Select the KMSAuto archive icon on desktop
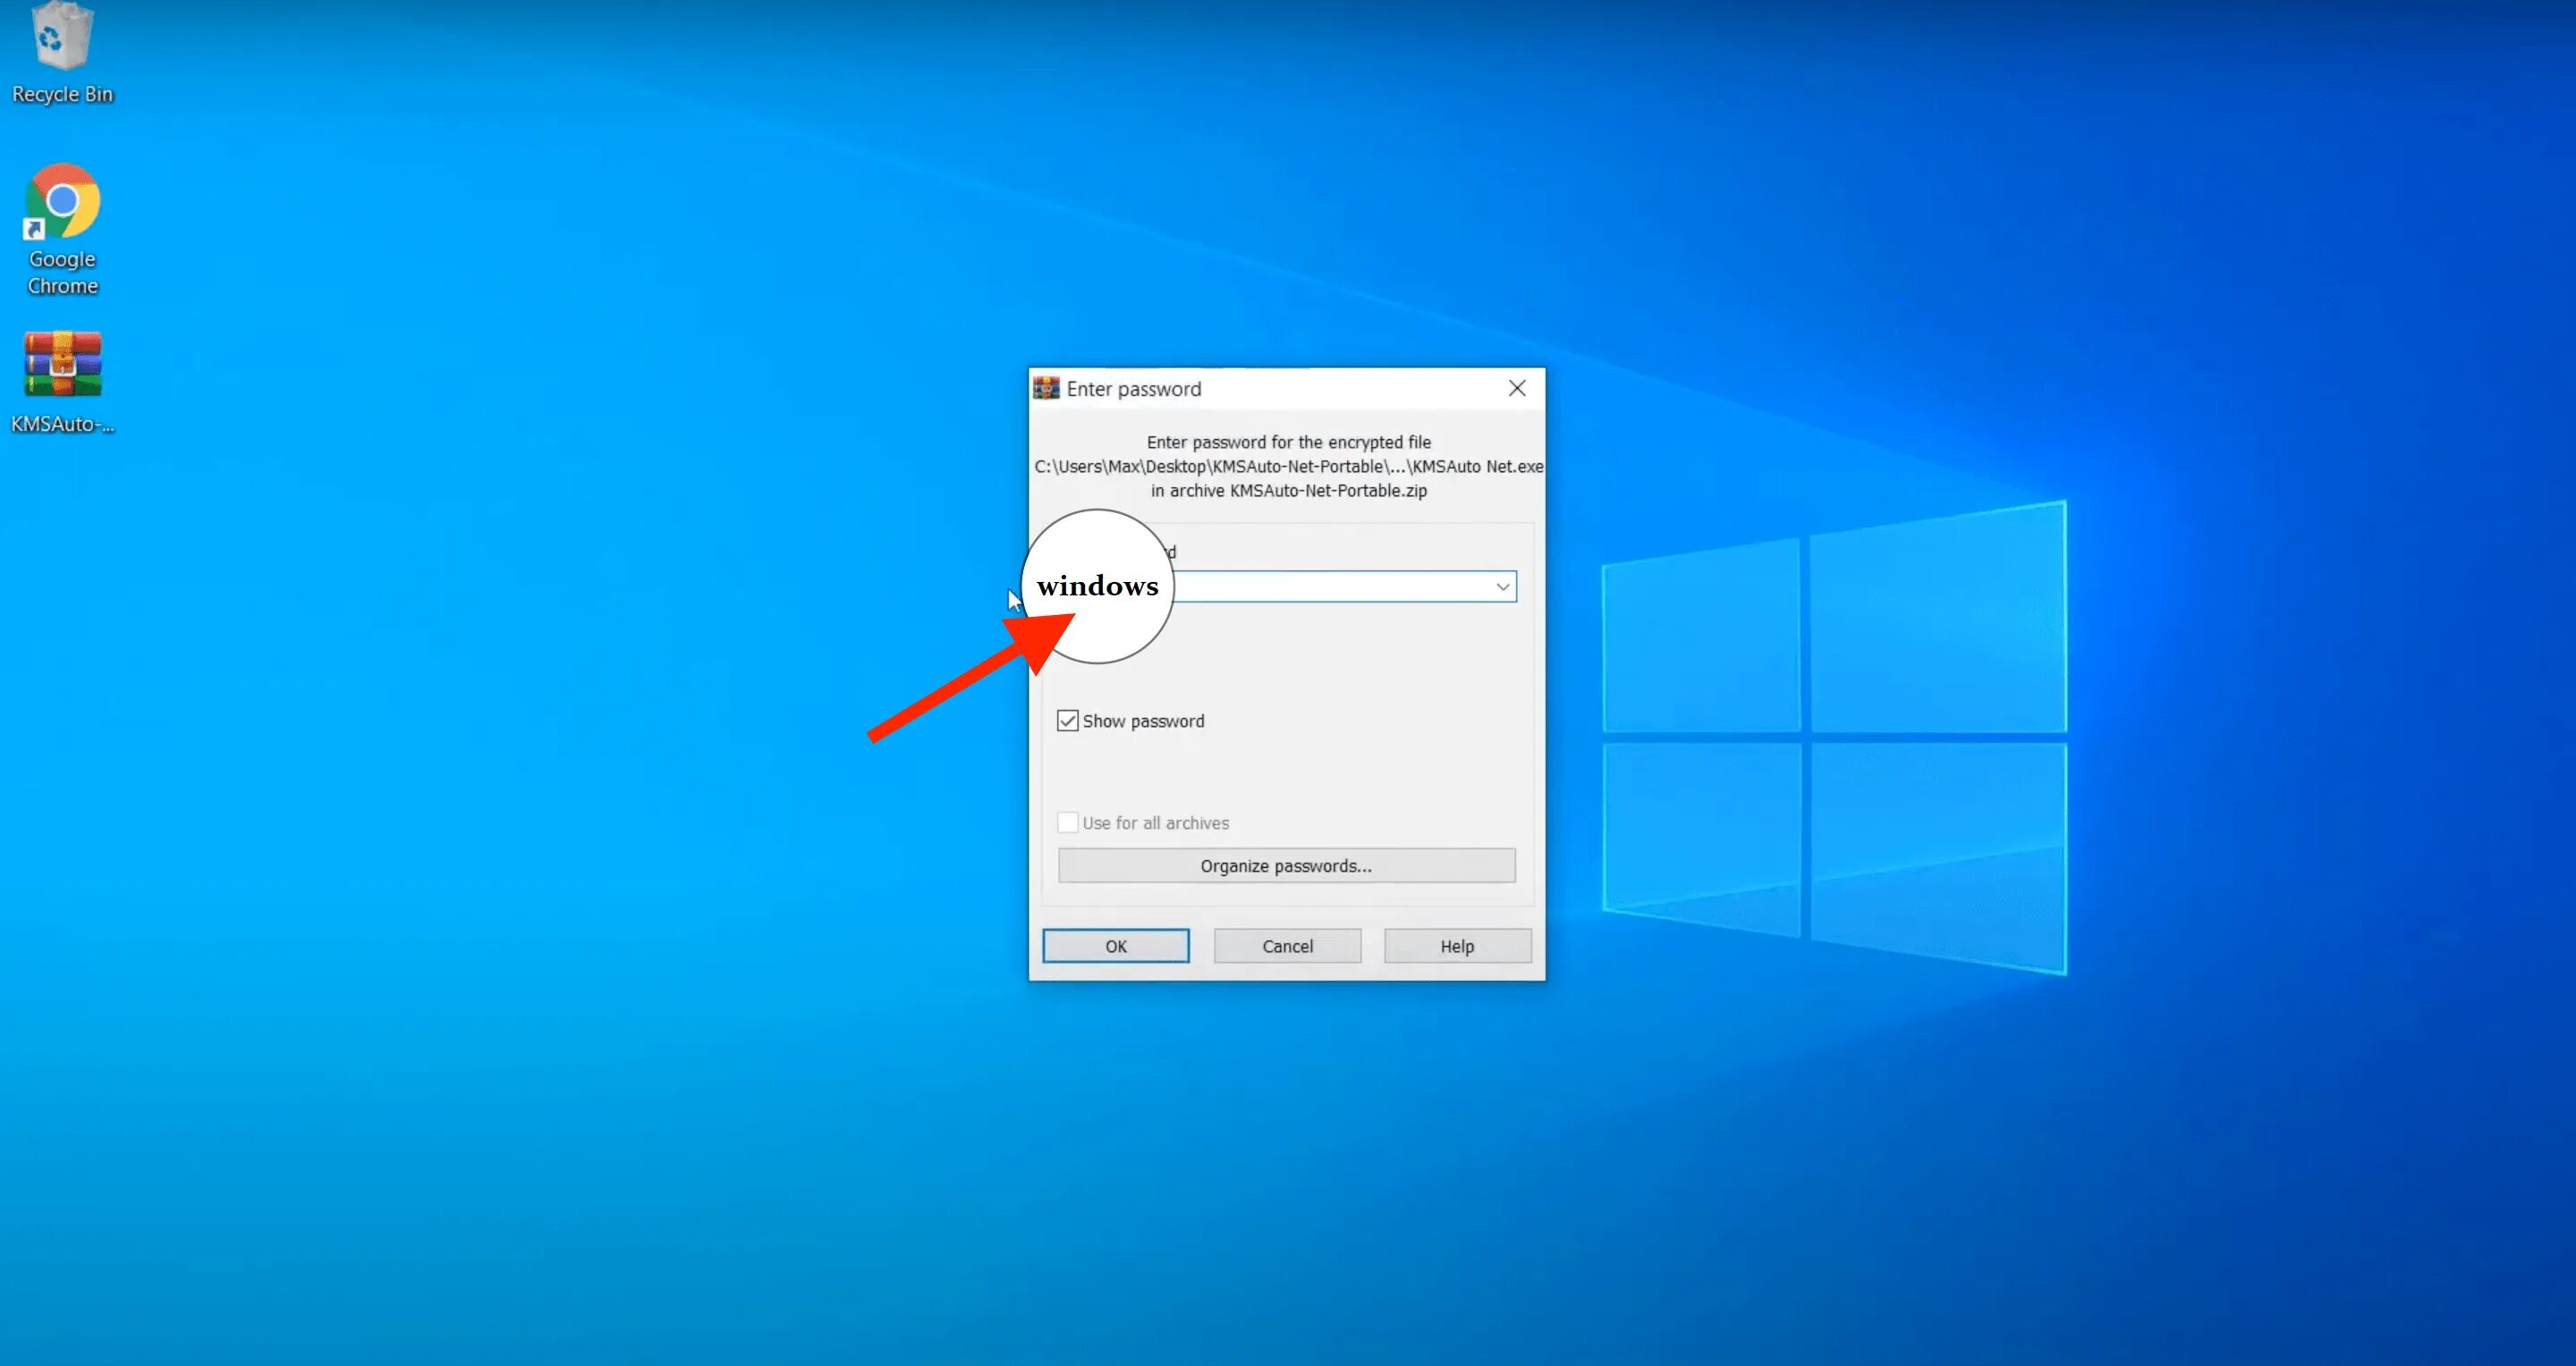This screenshot has width=2576, height=1366. [x=62, y=365]
